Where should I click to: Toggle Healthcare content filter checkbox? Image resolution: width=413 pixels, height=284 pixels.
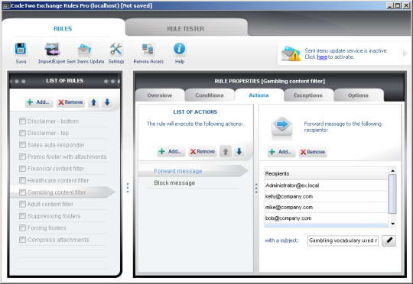22,180
